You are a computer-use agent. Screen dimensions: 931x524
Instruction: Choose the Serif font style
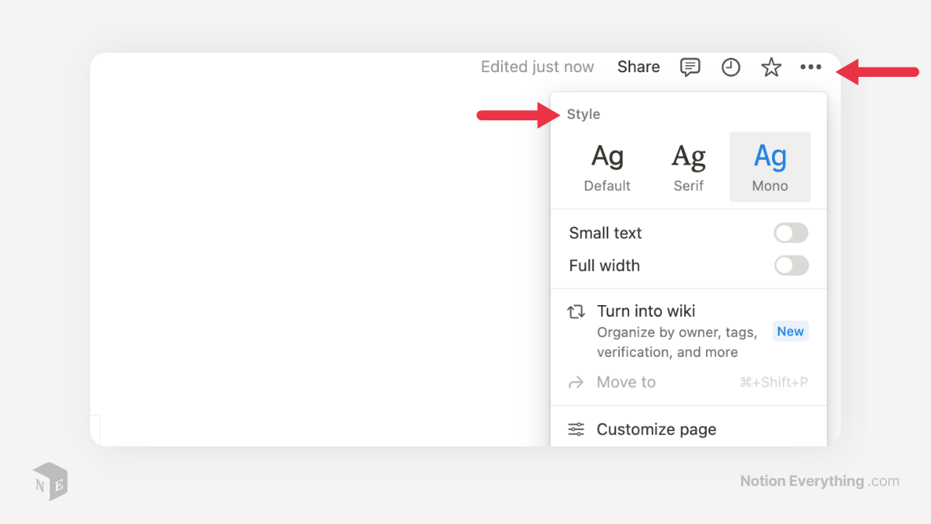pos(688,166)
